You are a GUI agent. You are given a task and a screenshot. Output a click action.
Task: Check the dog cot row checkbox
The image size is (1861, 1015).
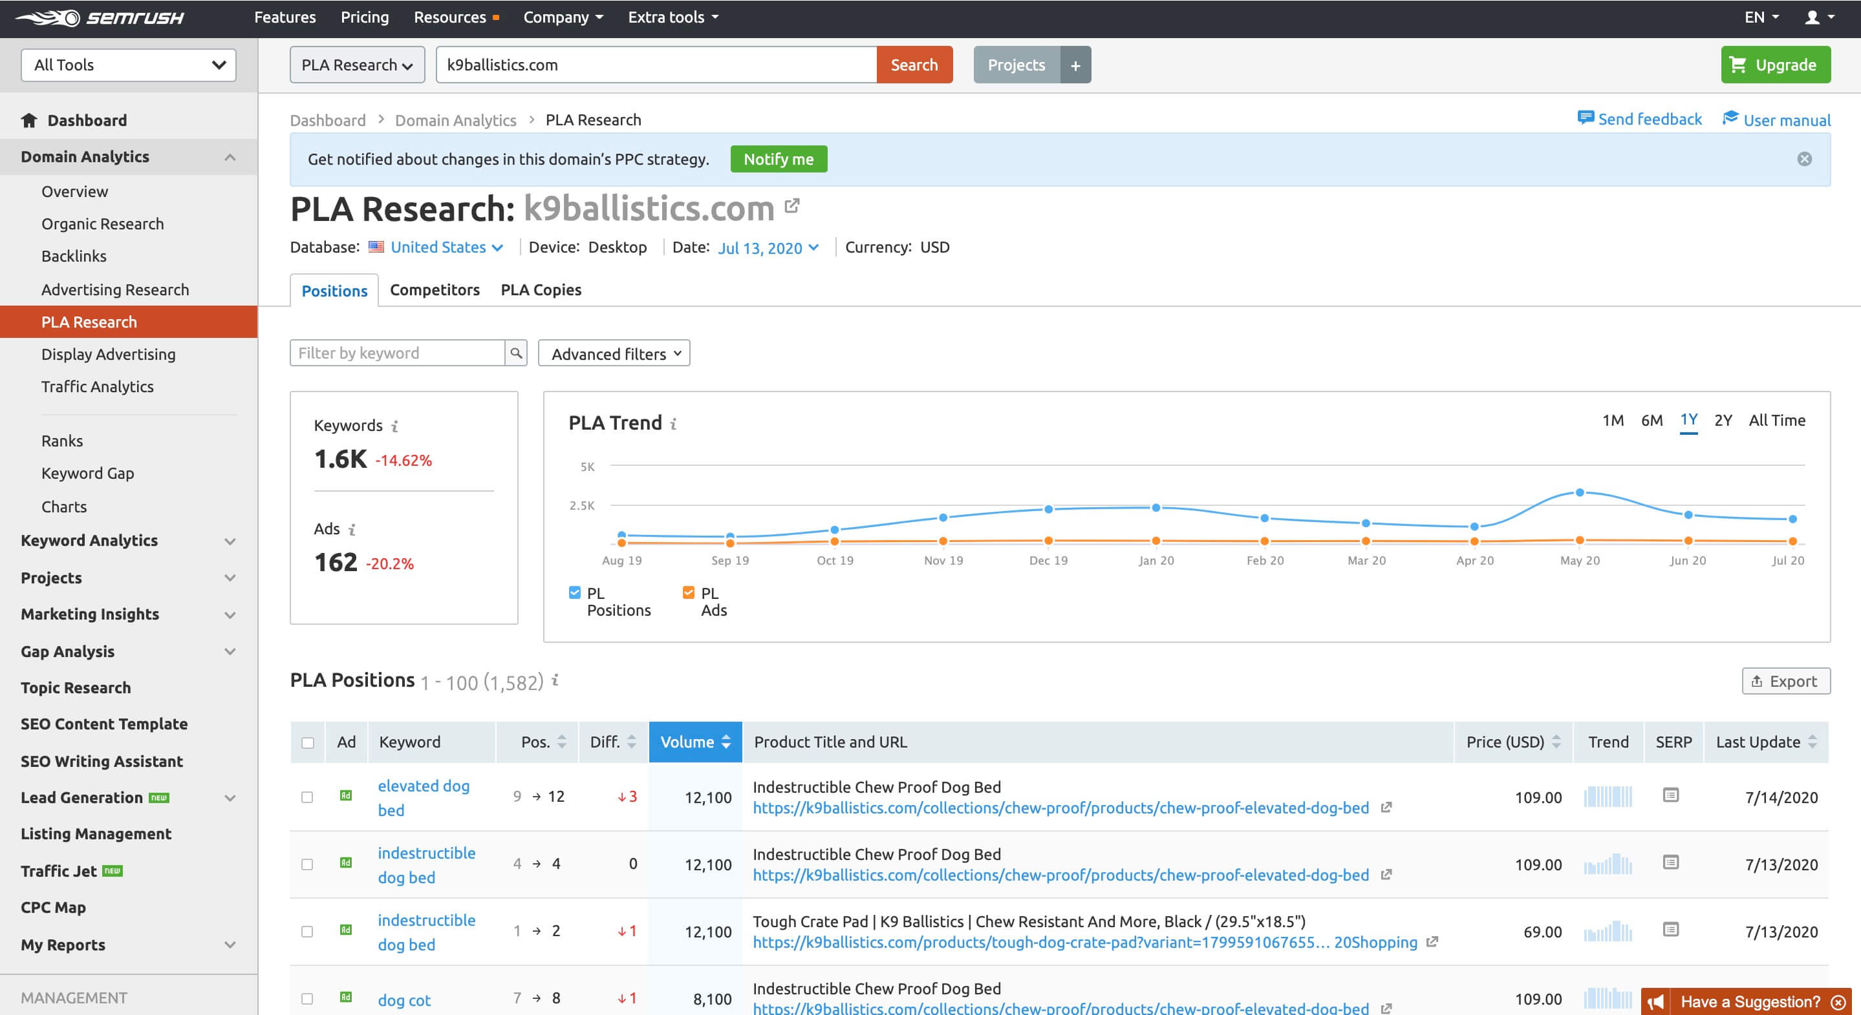307,998
